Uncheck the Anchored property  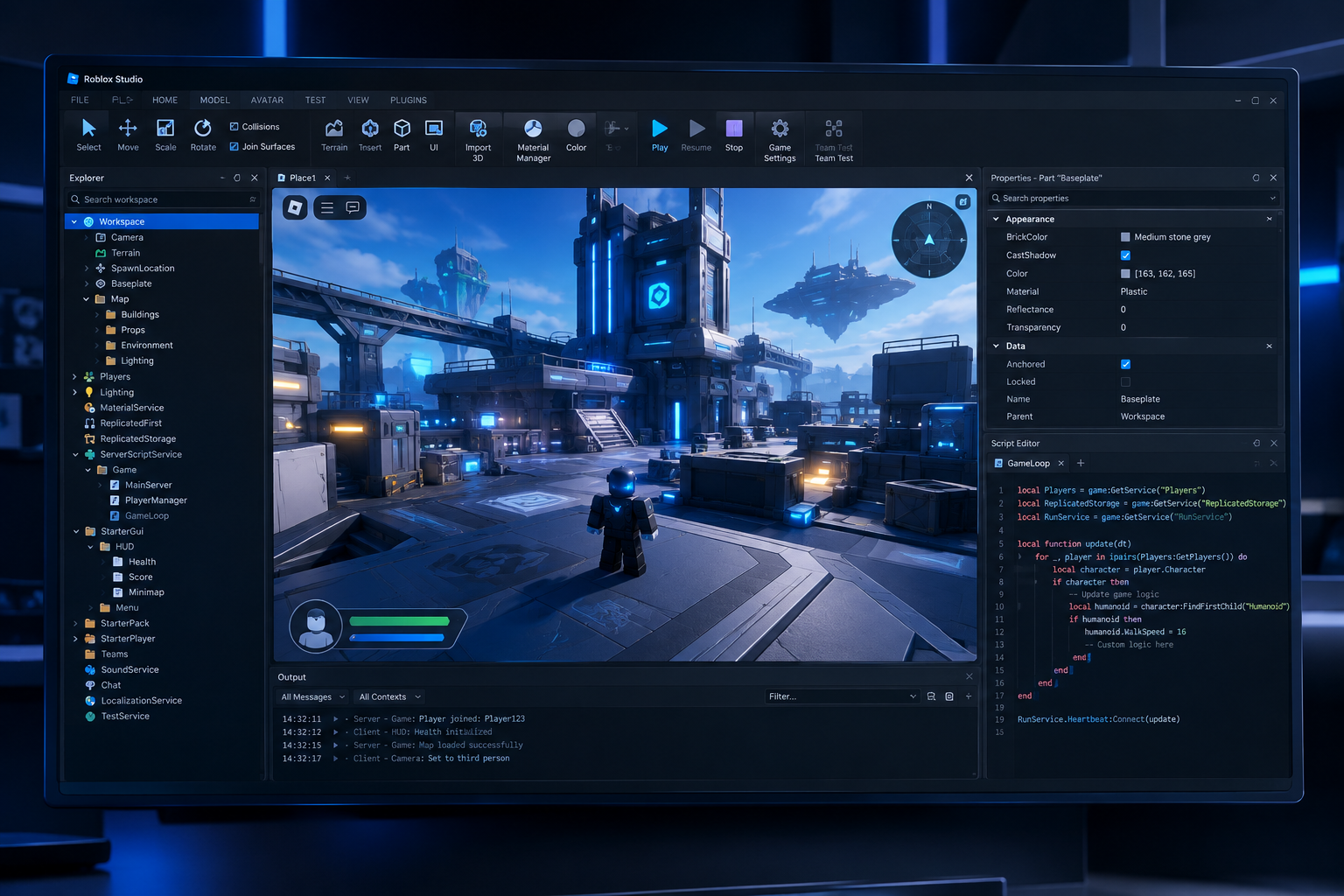[x=1126, y=364]
